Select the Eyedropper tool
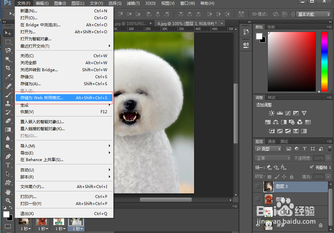This screenshot has height=233, width=334. [x=8, y=77]
